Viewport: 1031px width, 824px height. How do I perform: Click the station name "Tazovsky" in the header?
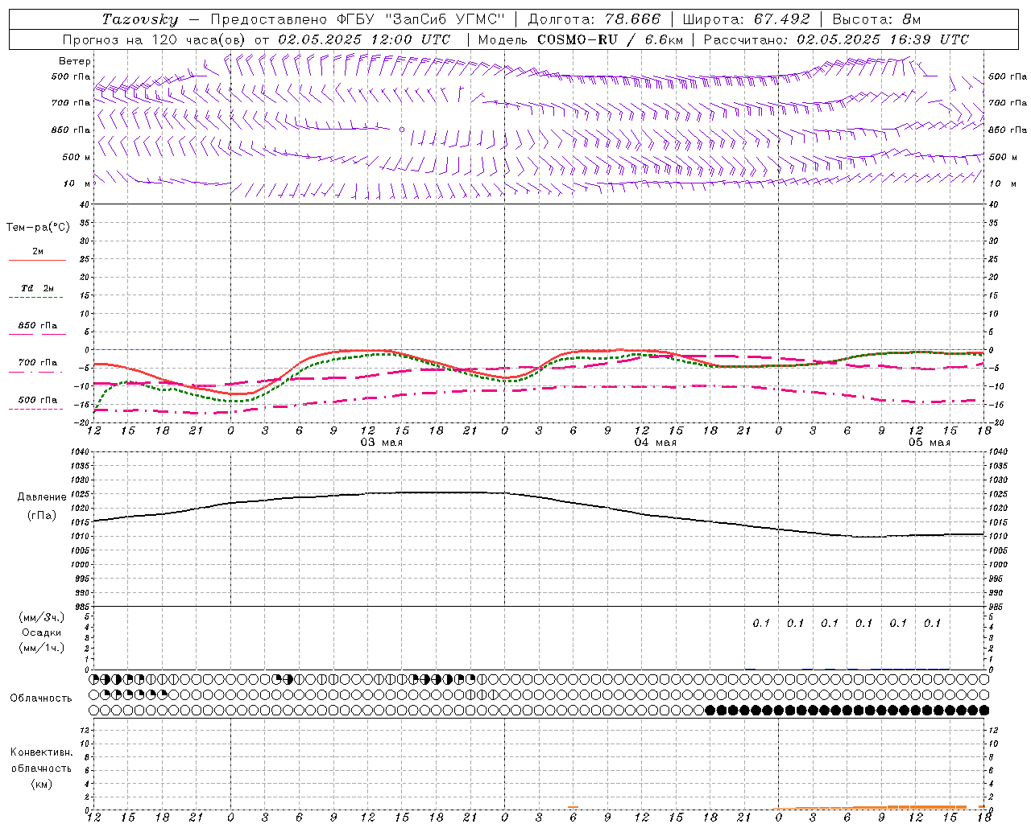coord(140,19)
